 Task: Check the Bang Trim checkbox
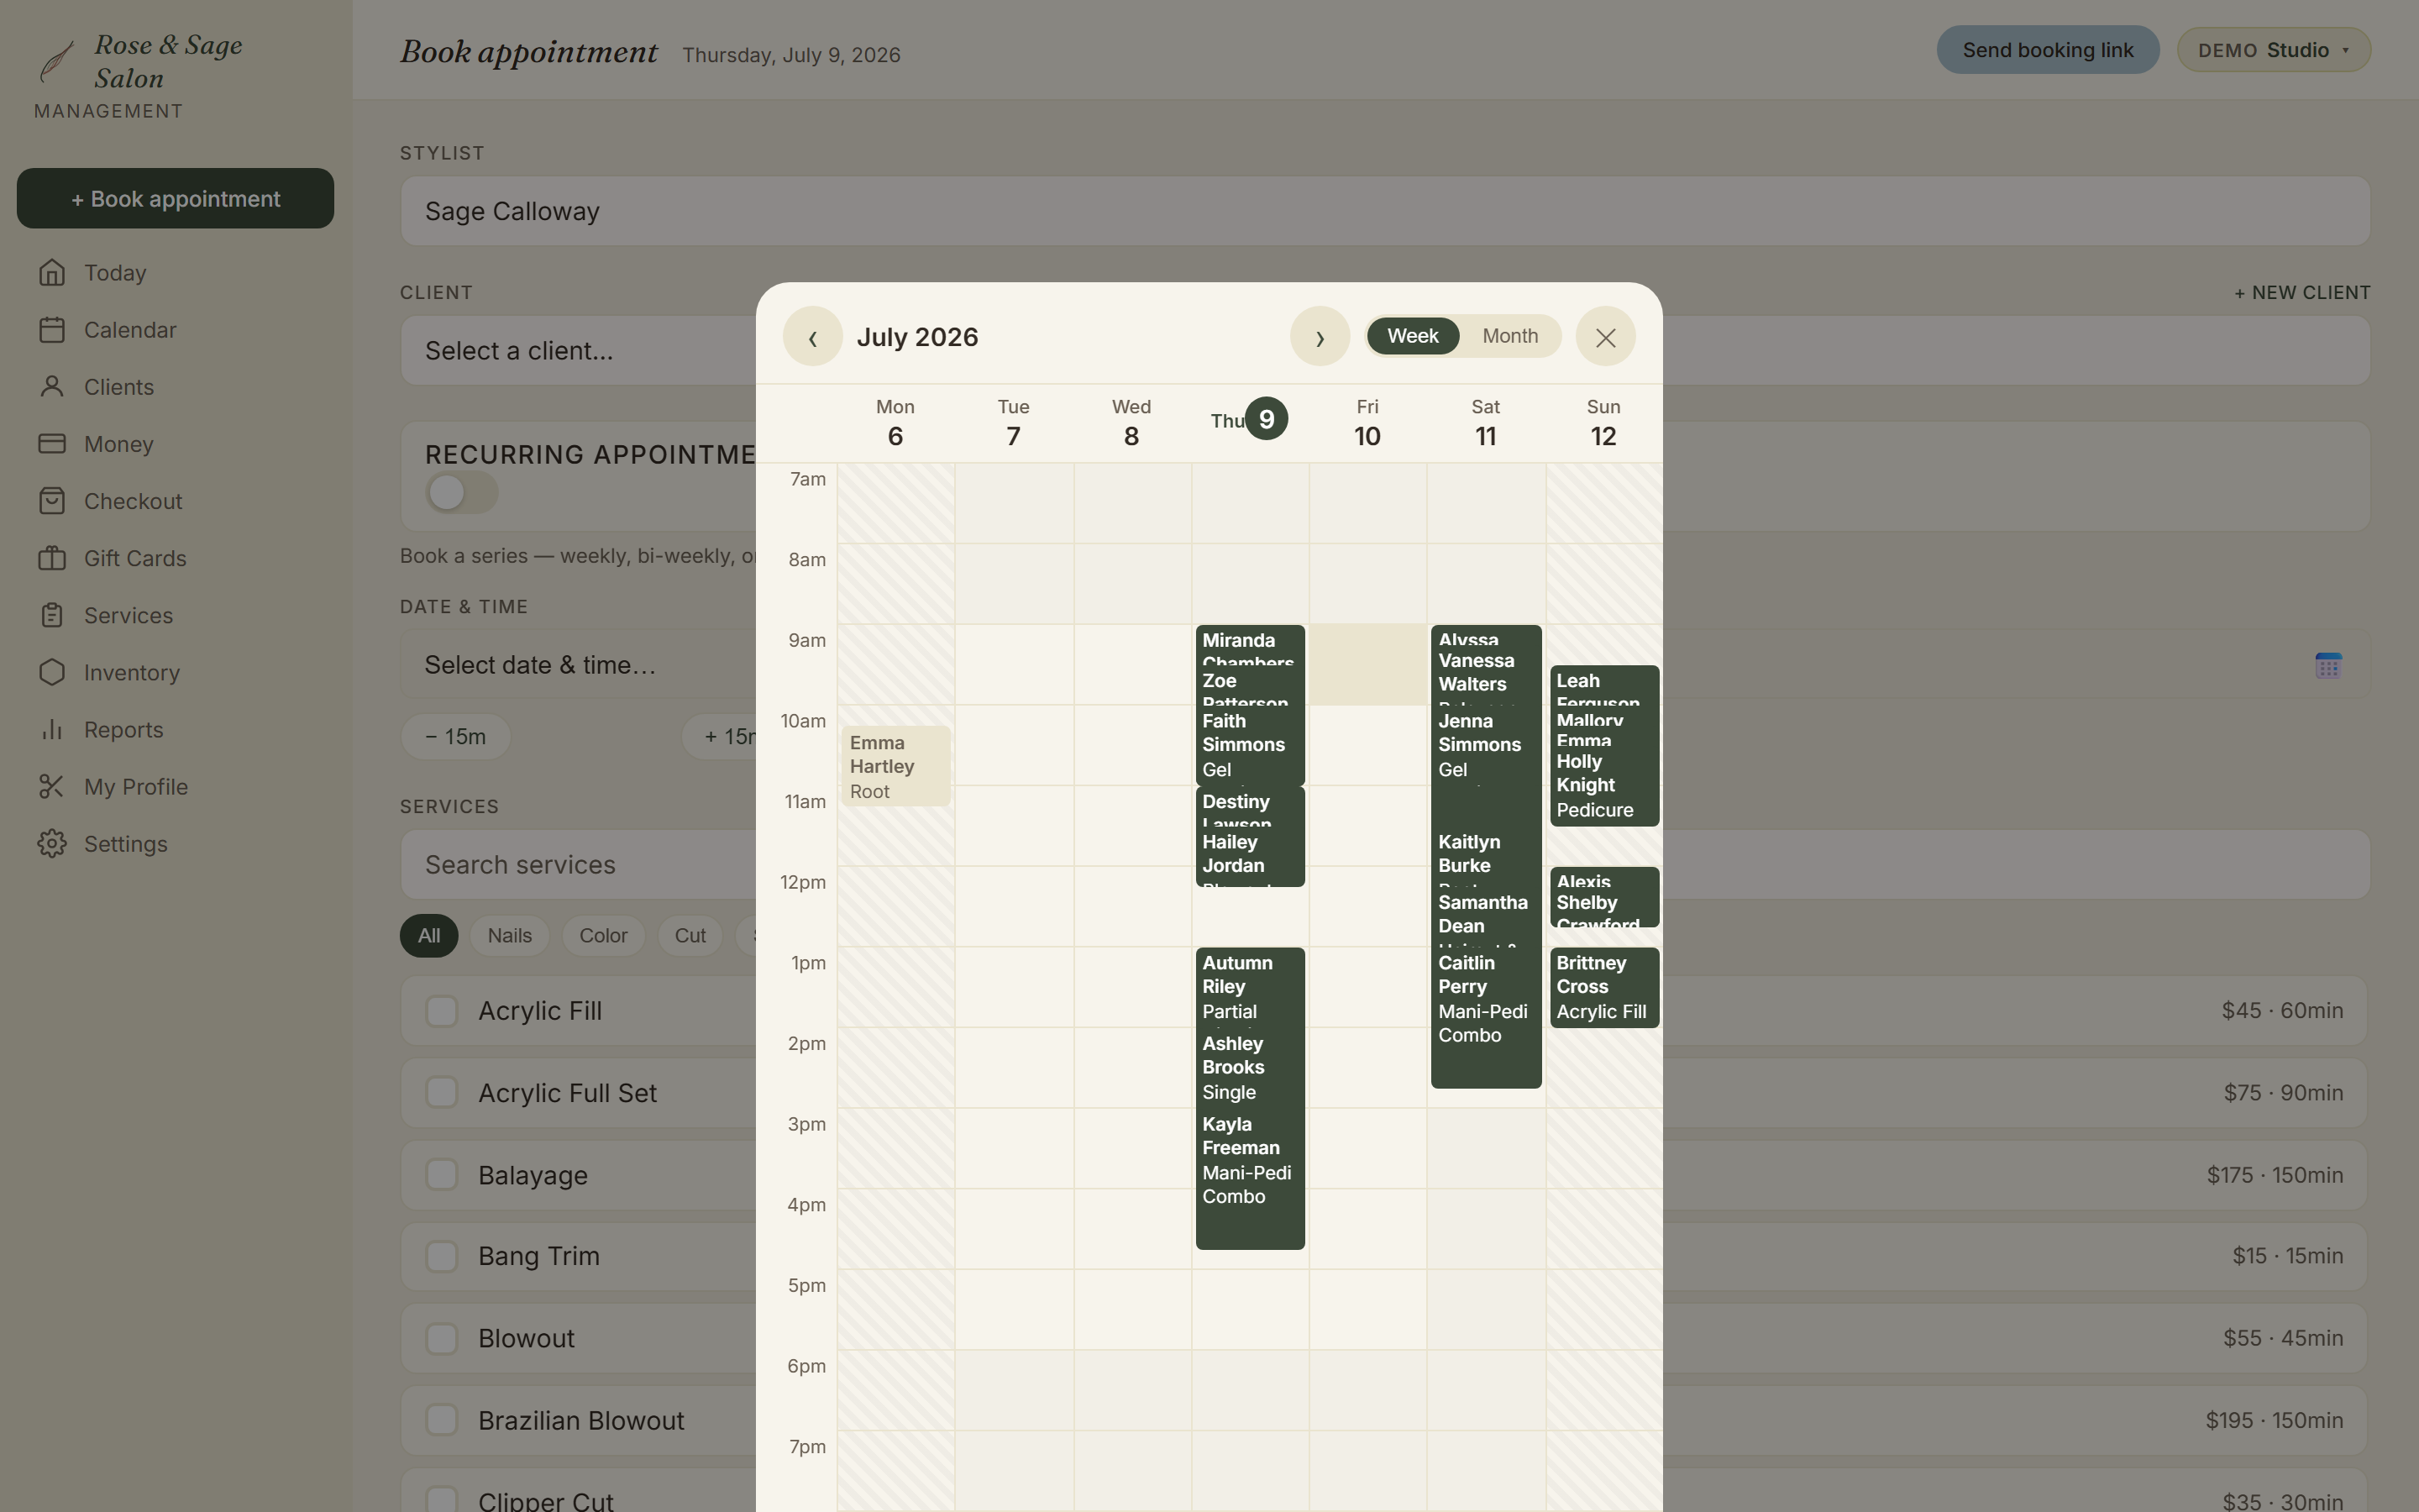pos(442,1256)
